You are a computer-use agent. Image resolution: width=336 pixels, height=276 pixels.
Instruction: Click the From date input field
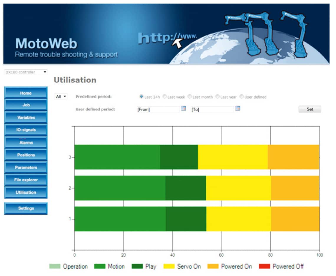point(158,110)
